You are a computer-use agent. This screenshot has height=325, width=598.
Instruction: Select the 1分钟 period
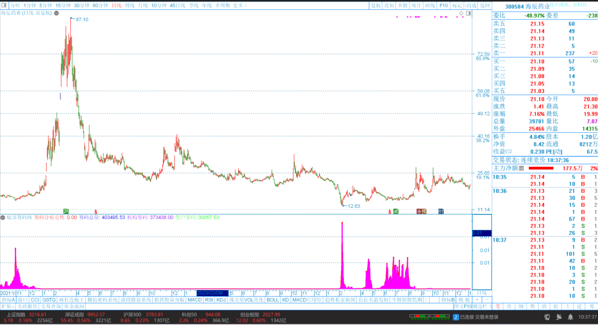(x=30, y=6)
